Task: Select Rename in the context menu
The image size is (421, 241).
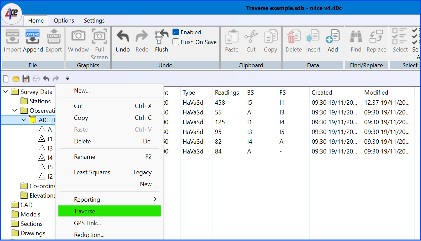Action: pos(110,157)
